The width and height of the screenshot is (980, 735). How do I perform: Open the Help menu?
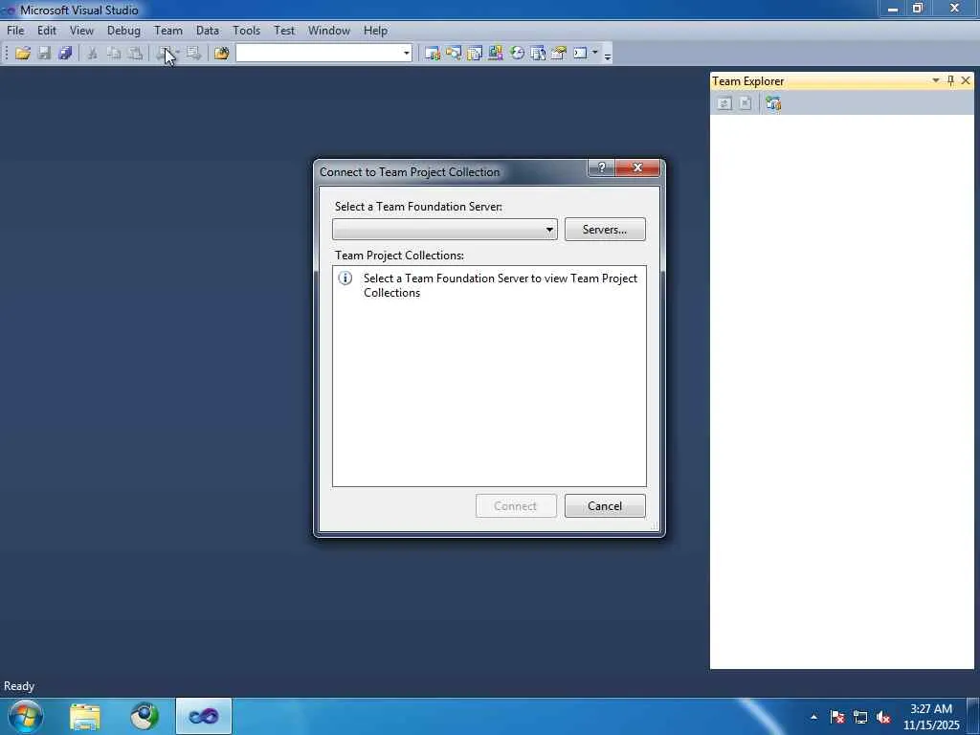(375, 31)
